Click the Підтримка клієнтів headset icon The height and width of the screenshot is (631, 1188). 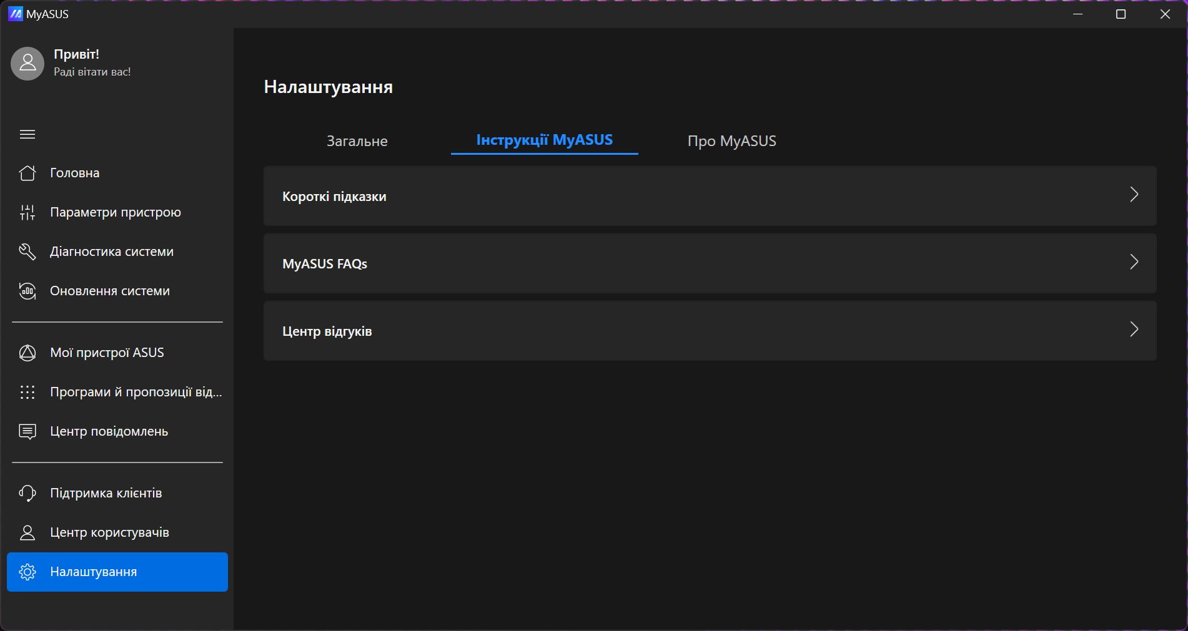click(x=27, y=493)
